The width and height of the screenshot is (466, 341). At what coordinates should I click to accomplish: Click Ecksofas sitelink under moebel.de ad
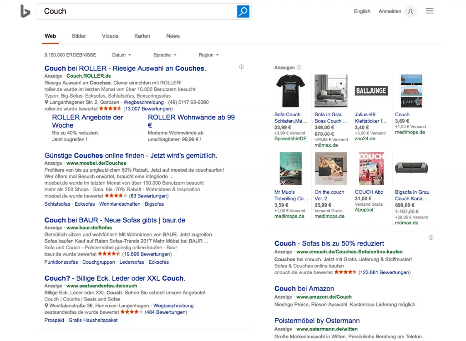(x=85, y=204)
